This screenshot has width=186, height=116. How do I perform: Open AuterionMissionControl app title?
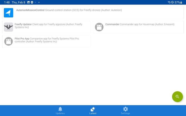point(30,10)
